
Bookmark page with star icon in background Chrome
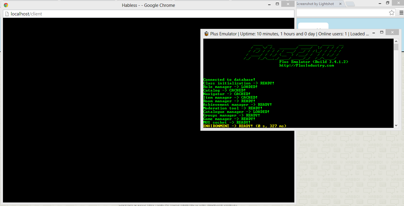tap(392, 13)
